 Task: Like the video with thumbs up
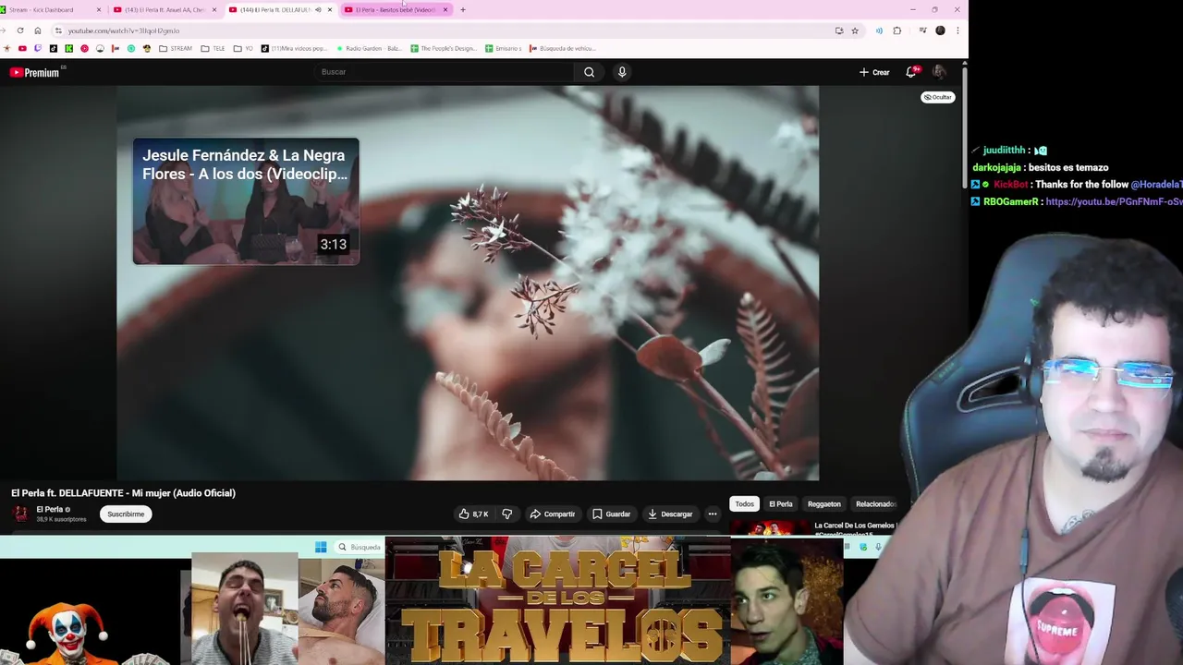tap(473, 514)
